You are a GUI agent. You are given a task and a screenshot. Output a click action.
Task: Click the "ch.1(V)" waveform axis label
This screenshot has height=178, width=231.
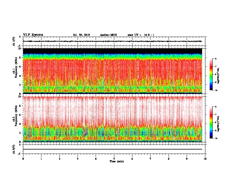pyautogui.click(x=14, y=41)
